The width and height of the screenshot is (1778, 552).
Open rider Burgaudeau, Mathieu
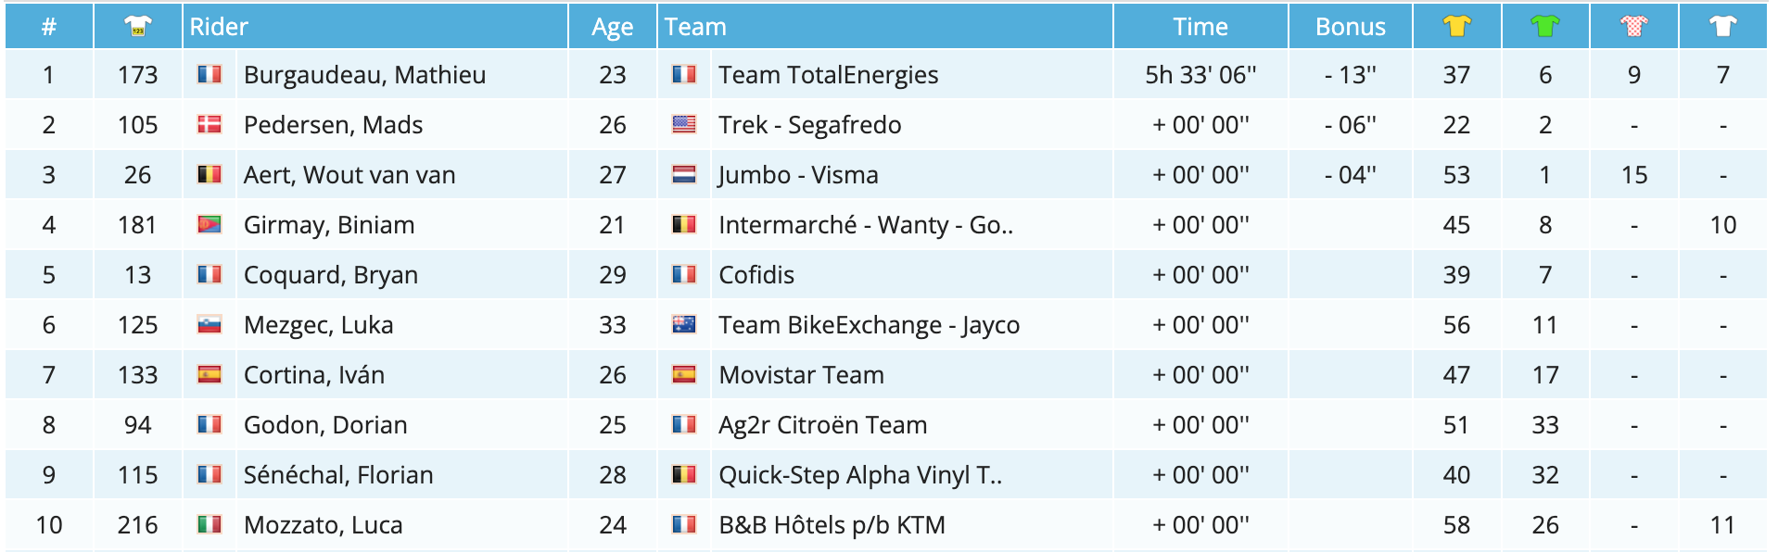[x=364, y=75]
